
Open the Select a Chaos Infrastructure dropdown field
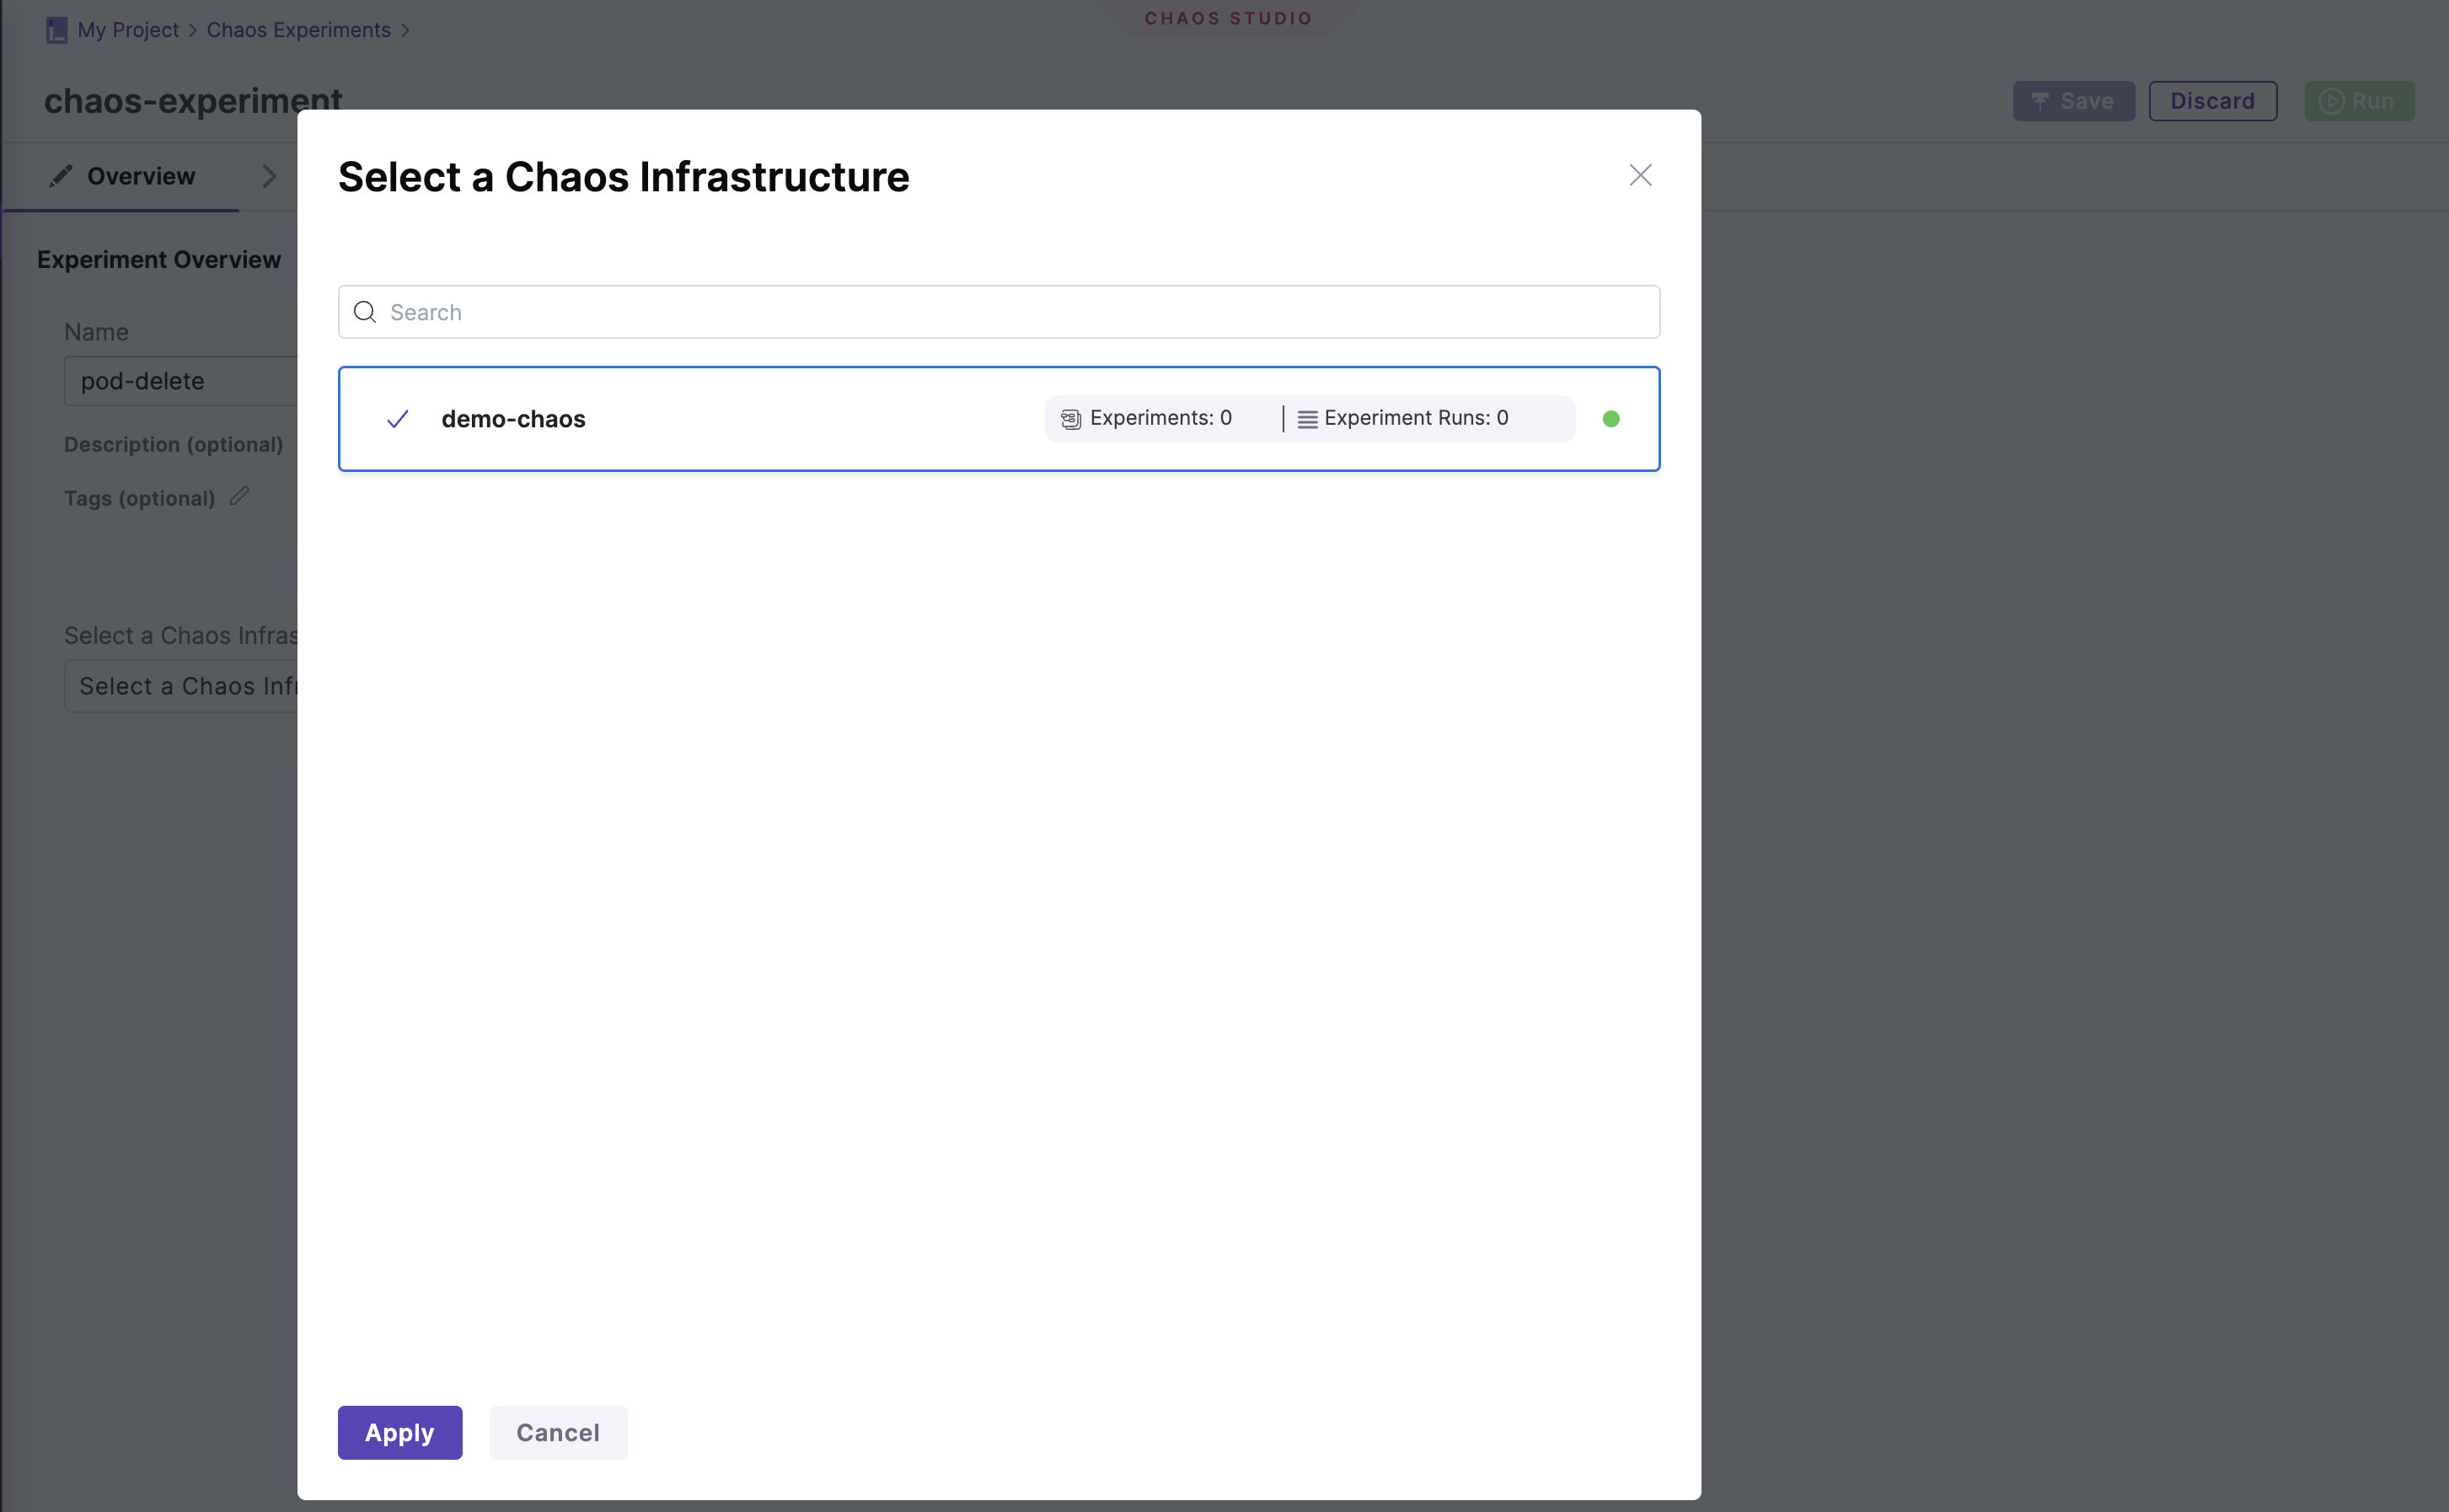click(x=182, y=686)
